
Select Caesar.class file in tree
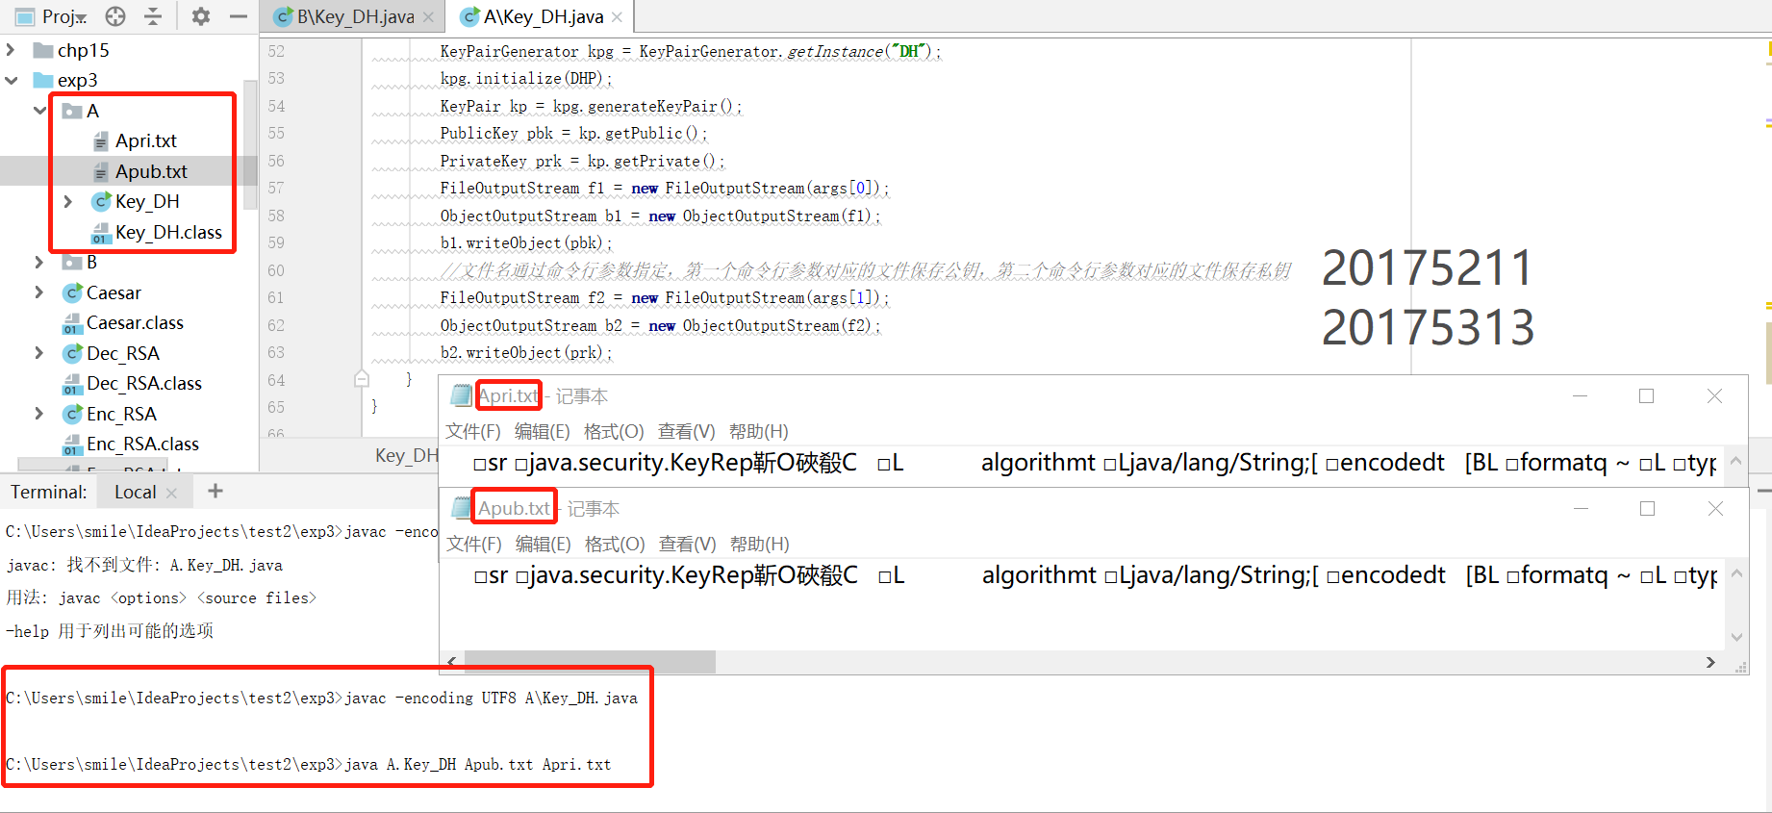135,322
